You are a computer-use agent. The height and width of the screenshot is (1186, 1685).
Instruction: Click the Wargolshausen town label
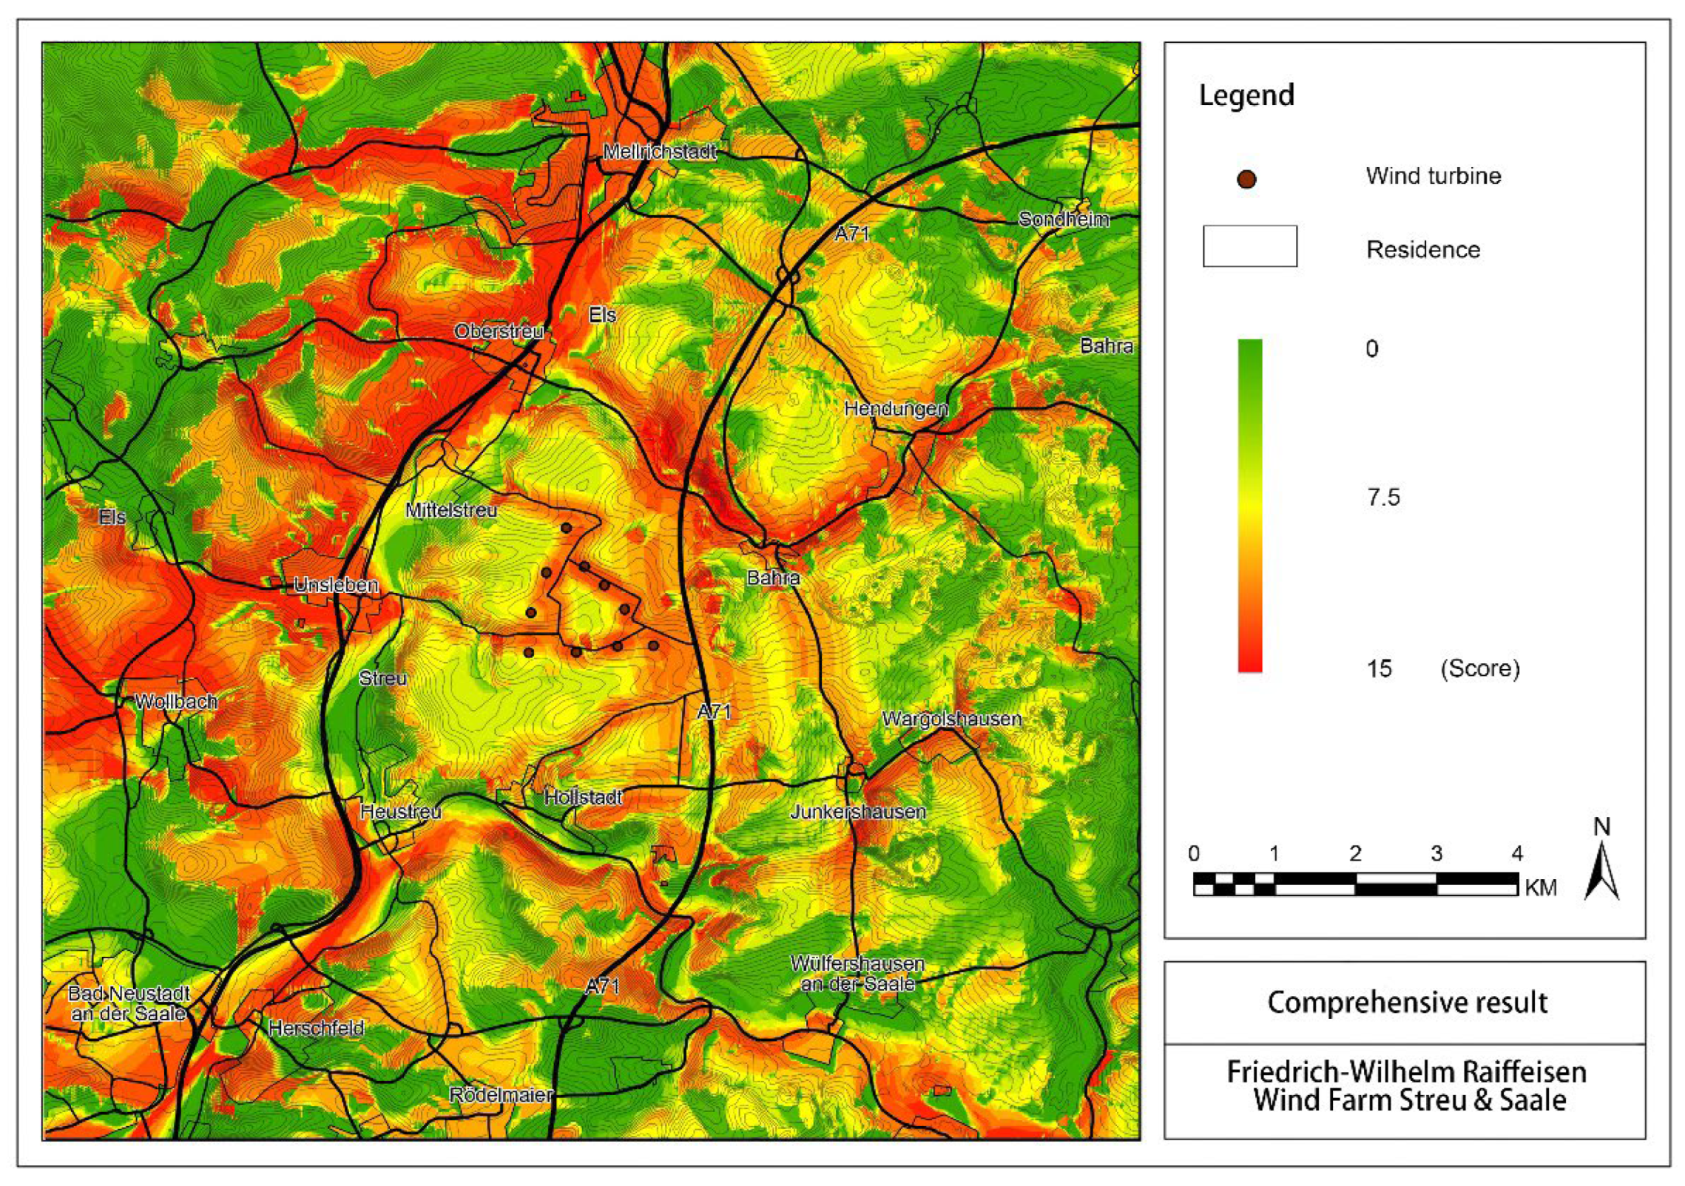[x=951, y=719]
